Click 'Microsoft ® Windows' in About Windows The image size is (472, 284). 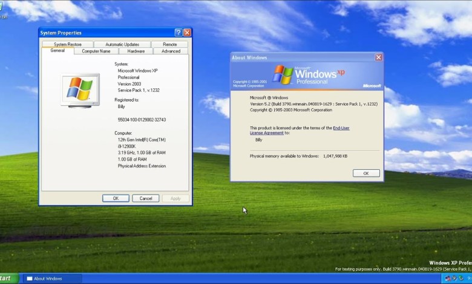pyautogui.click(x=269, y=98)
